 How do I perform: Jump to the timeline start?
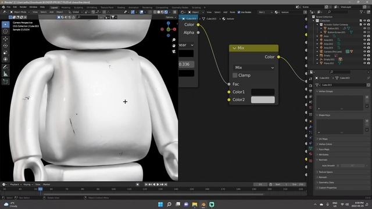click(x=146, y=185)
